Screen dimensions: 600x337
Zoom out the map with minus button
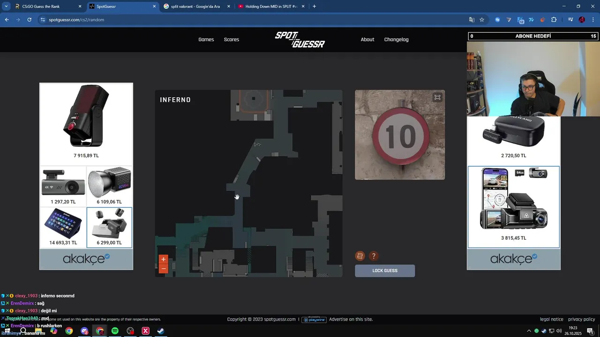point(163,269)
